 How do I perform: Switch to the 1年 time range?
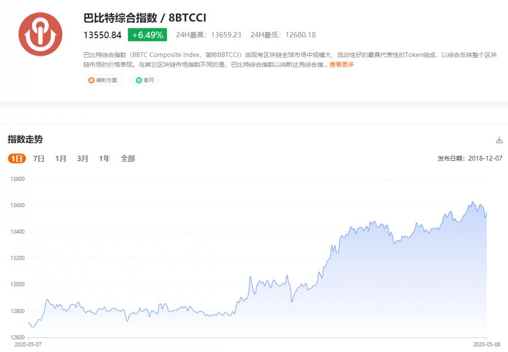[x=104, y=158]
